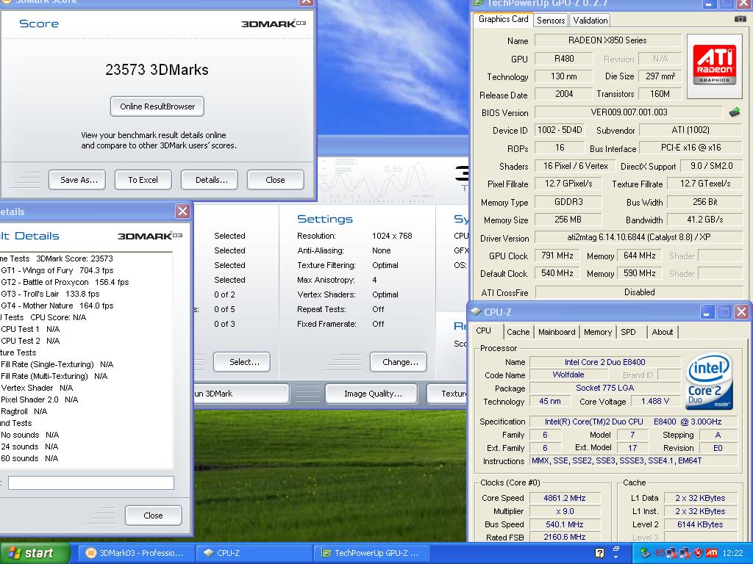Click 23573 3DMarks score text

pos(157,70)
